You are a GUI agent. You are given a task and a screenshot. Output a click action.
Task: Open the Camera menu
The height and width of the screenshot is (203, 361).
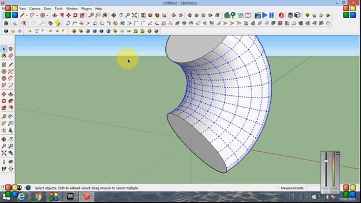coord(35,8)
